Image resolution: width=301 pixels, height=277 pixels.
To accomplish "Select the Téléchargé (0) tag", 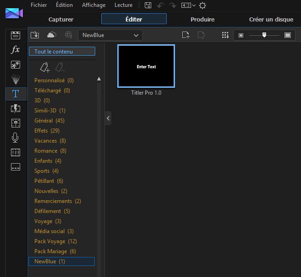I will pos(52,91).
